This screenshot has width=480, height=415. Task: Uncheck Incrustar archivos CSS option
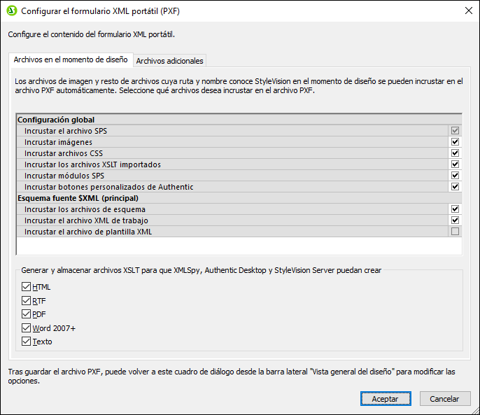coord(455,153)
